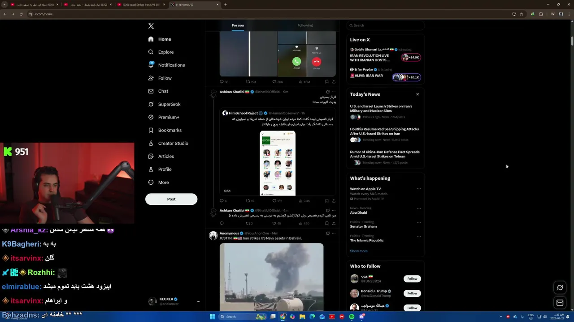The height and width of the screenshot is (322, 574).
Task: Open the Windows Start menu
Action: pyautogui.click(x=212, y=317)
